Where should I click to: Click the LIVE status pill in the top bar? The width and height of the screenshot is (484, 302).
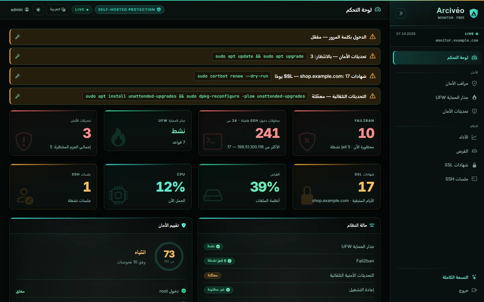82,10
